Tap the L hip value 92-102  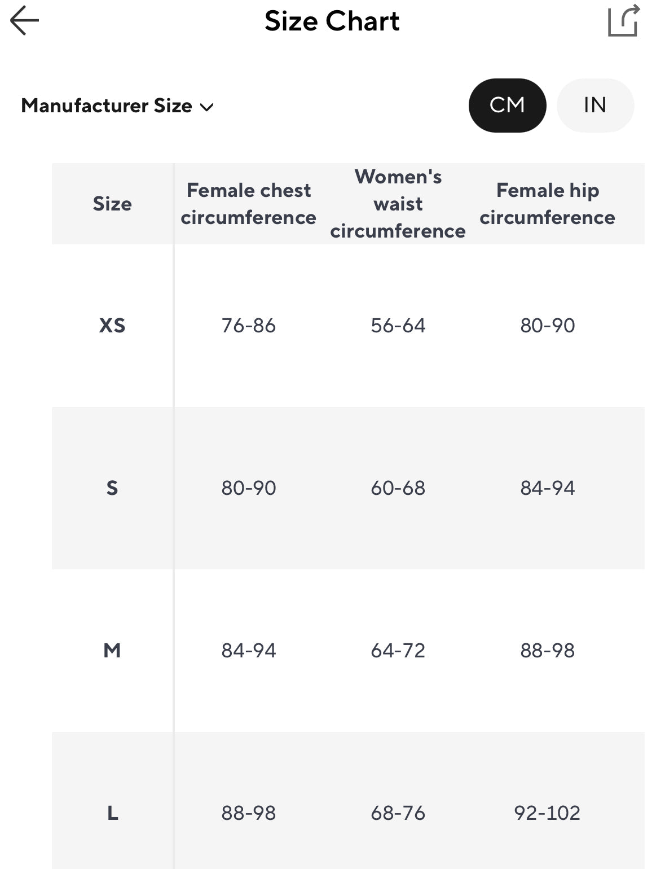pos(547,813)
